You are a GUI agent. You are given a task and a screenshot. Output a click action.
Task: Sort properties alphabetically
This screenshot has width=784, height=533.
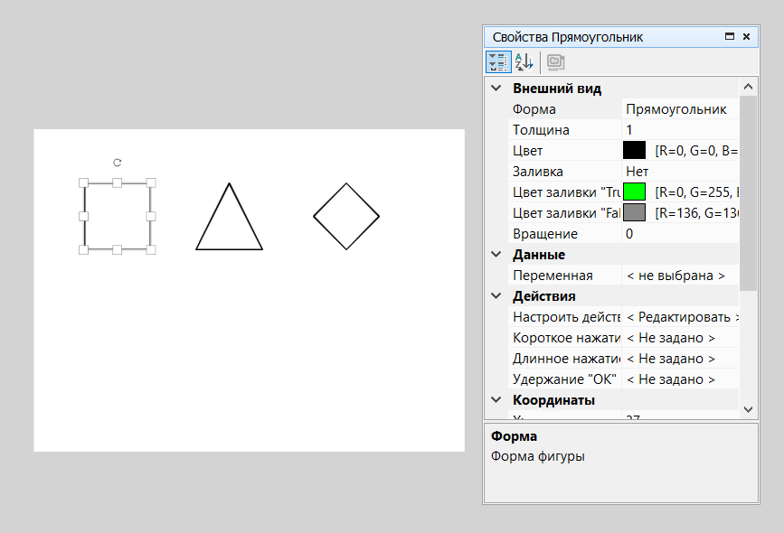(524, 62)
